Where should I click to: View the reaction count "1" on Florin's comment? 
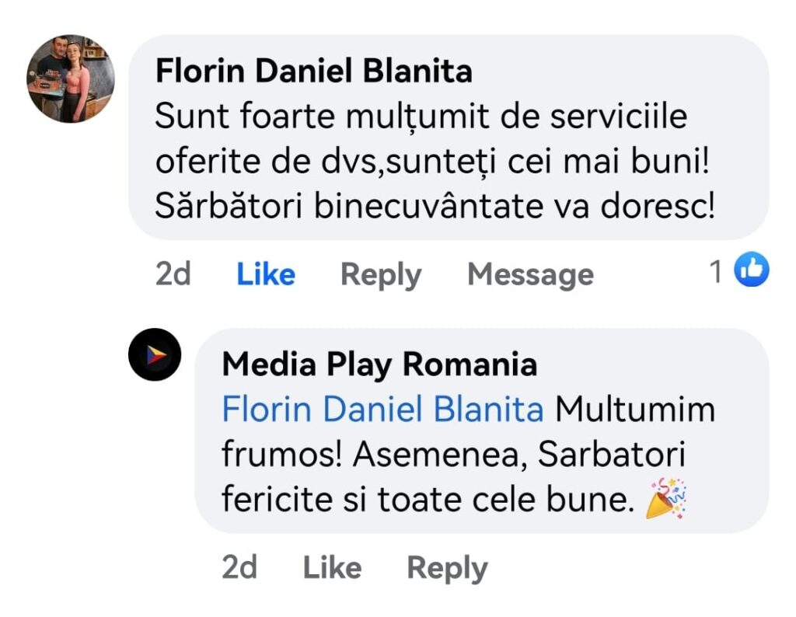pos(716,271)
